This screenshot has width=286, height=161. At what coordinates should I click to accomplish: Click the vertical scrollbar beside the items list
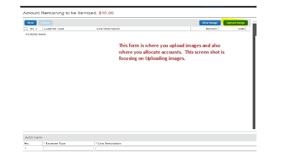pyautogui.click(x=254, y=76)
